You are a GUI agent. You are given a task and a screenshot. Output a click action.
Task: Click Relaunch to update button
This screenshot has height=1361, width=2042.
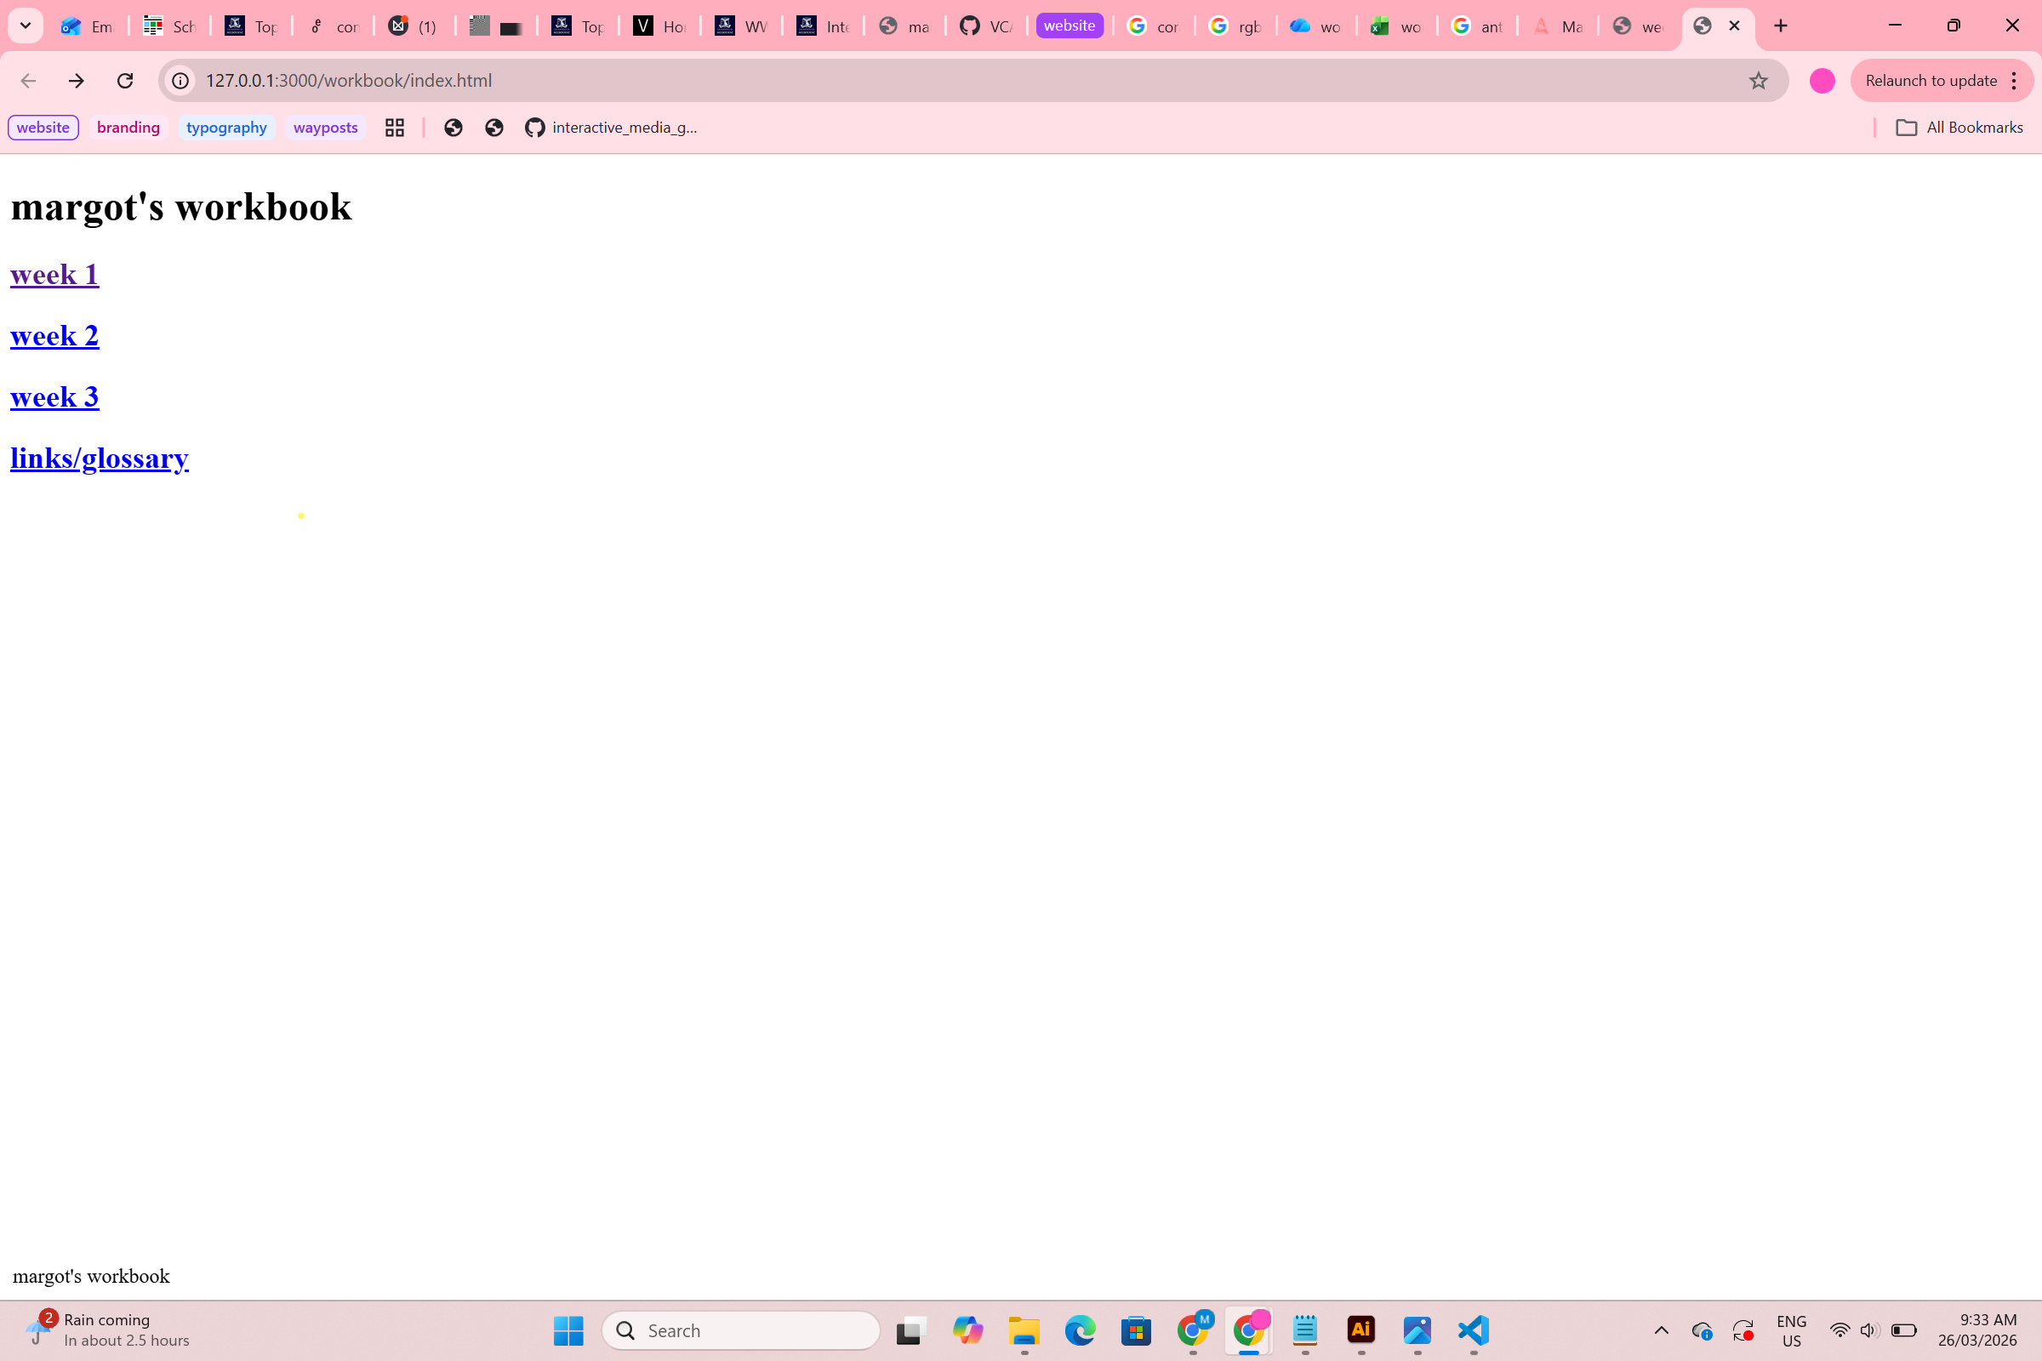click(1930, 81)
